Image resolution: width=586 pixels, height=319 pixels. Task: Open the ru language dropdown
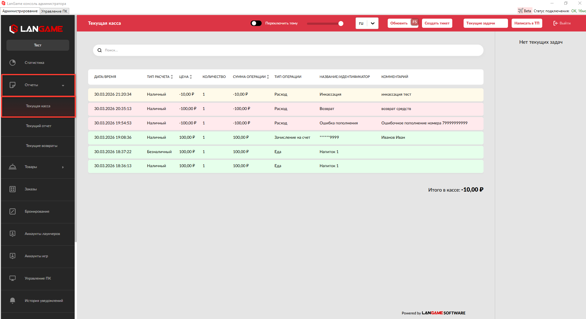click(x=367, y=23)
